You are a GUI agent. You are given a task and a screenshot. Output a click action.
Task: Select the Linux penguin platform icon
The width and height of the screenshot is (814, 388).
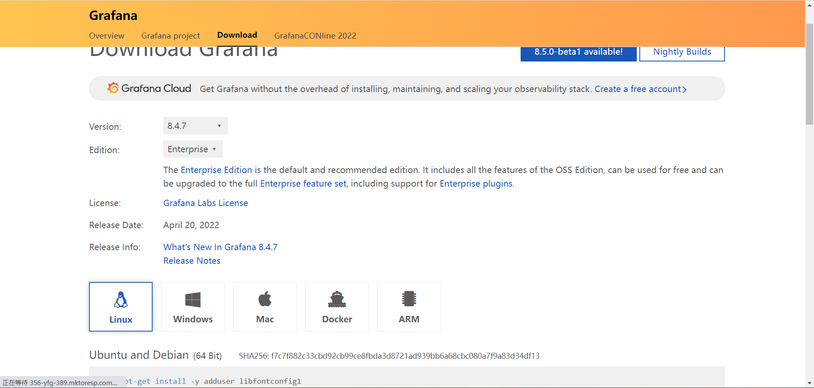coord(121,300)
